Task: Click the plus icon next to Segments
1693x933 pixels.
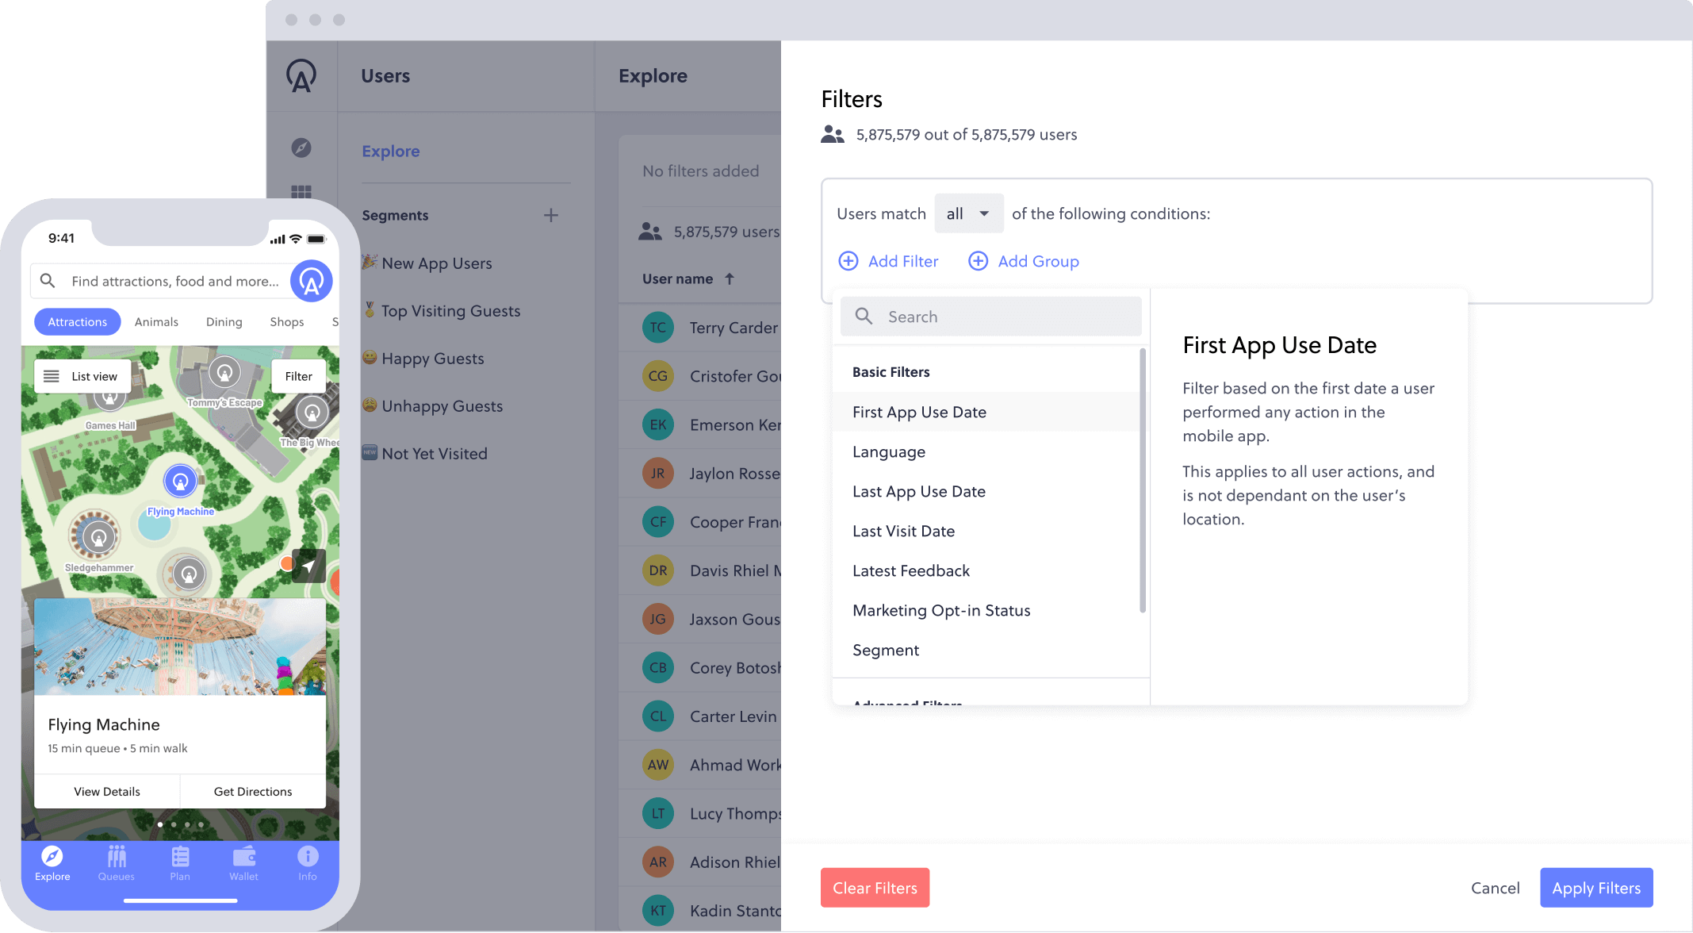Action: (551, 215)
